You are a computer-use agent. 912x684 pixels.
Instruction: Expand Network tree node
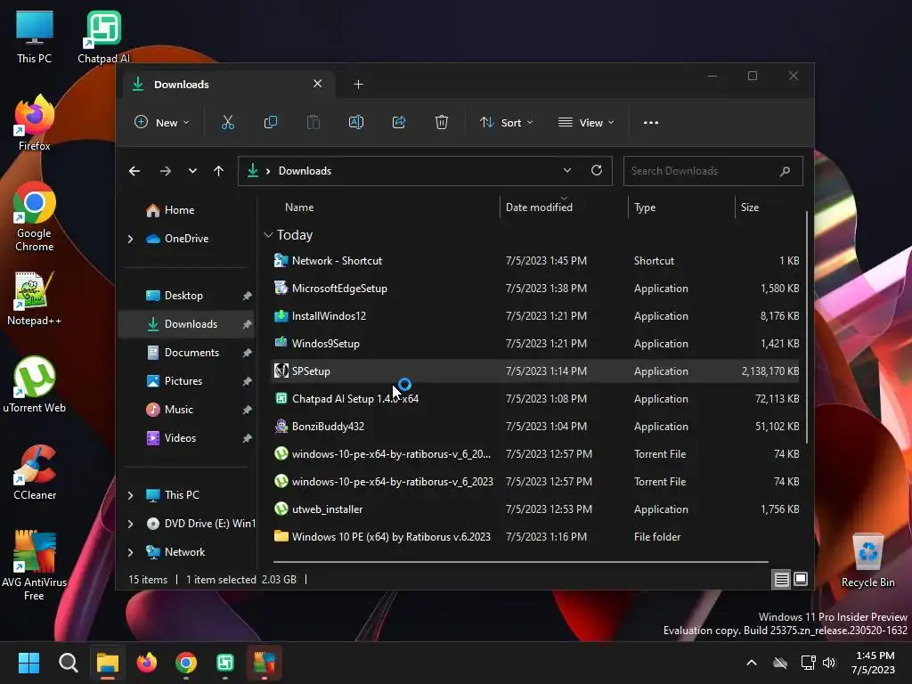point(130,552)
